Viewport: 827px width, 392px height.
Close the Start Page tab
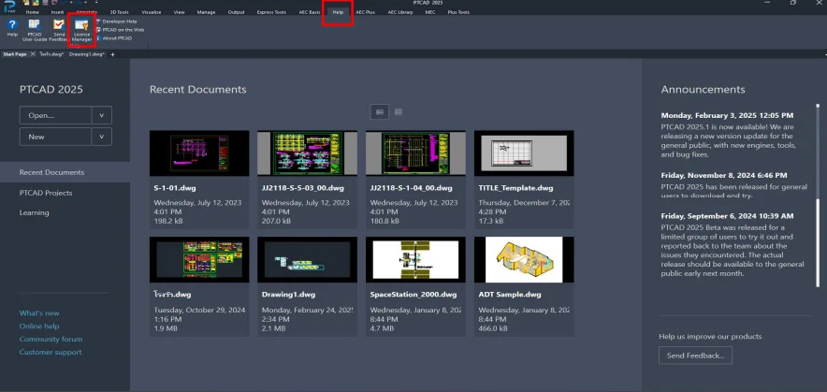pyautogui.click(x=33, y=54)
